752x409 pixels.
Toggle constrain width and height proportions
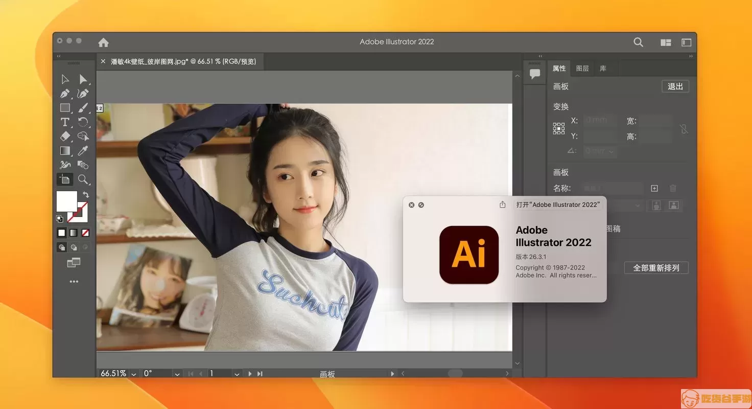coord(684,129)
